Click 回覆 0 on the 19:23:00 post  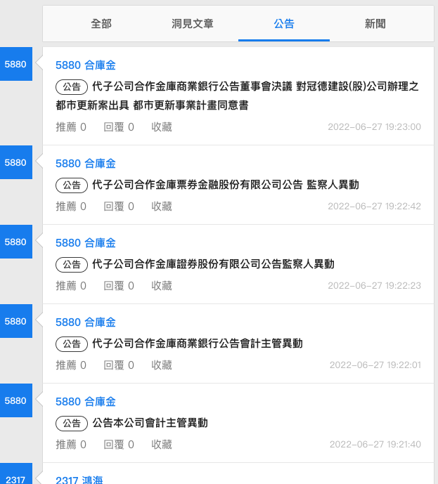point(119,127)
